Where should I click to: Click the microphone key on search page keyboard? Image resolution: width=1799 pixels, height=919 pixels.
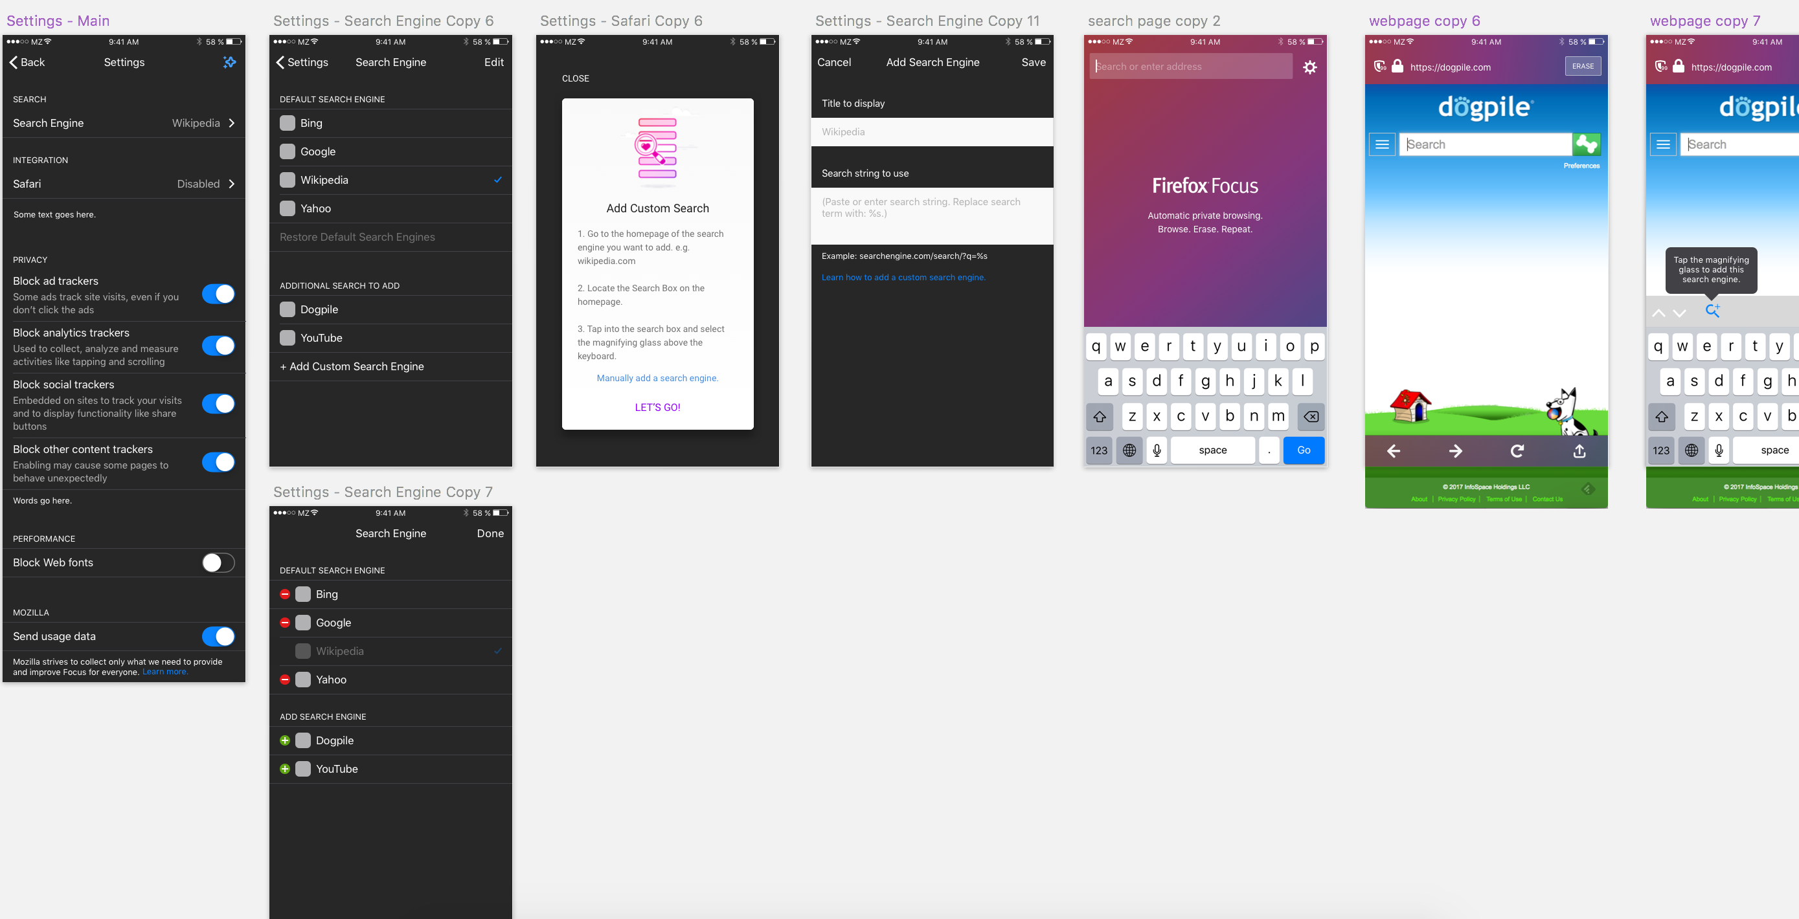[x=1157, y=450]
